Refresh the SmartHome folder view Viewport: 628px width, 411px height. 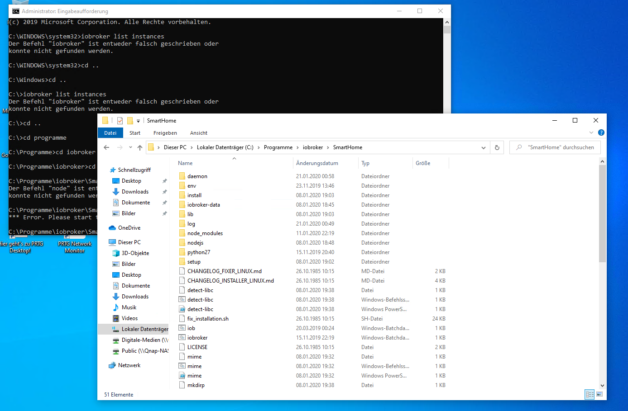(497, 147)
